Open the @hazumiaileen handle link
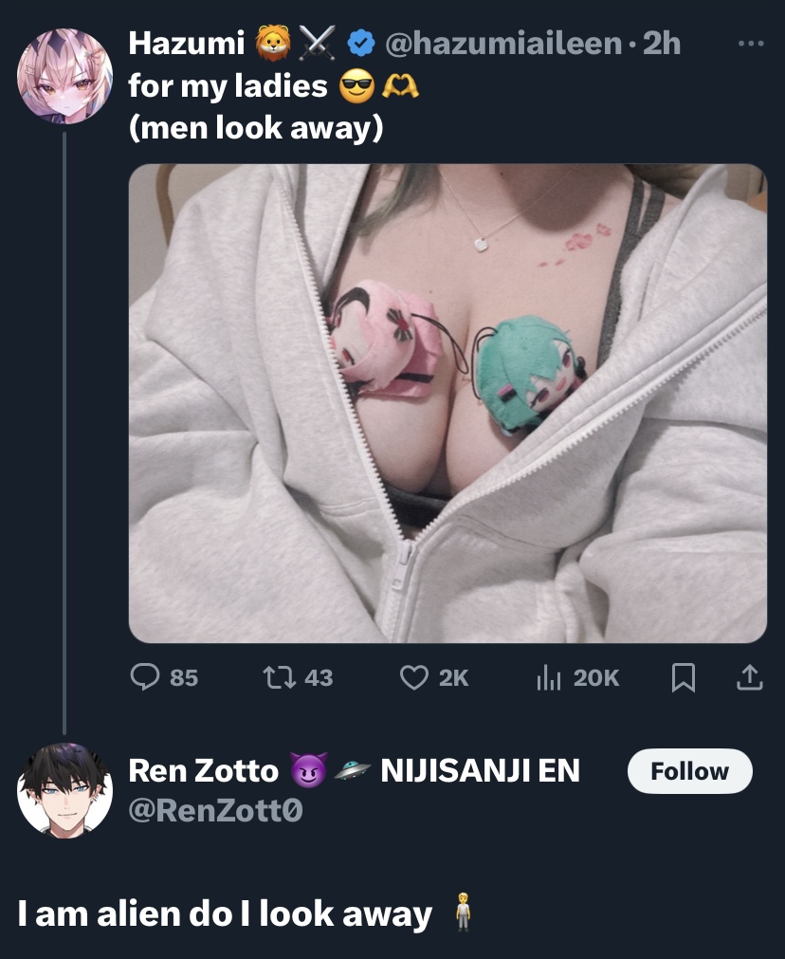 502,43
